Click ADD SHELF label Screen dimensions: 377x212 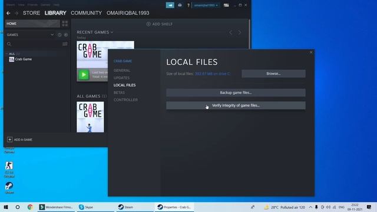(163, 24)
